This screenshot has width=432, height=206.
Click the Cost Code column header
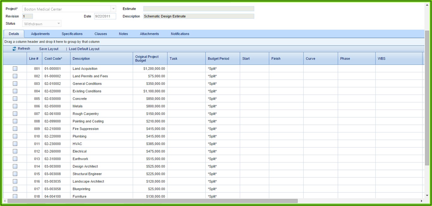53,59
